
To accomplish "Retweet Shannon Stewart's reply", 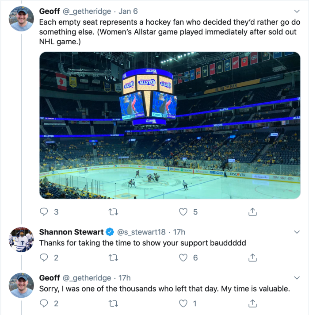I will point(114,257).
